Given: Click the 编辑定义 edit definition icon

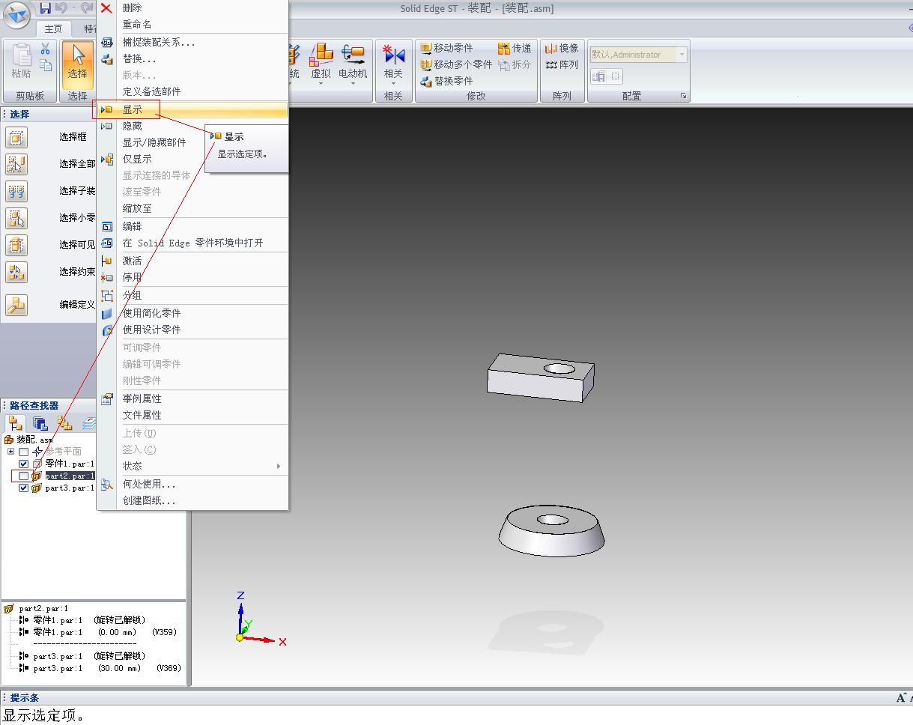Looking at the screenshot, I should click(x=16, y=305).
